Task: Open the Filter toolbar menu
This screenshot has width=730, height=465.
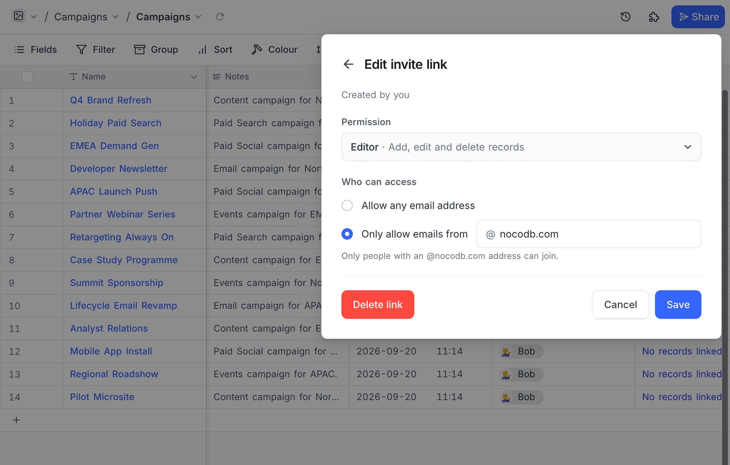Action: pos(95,50)
